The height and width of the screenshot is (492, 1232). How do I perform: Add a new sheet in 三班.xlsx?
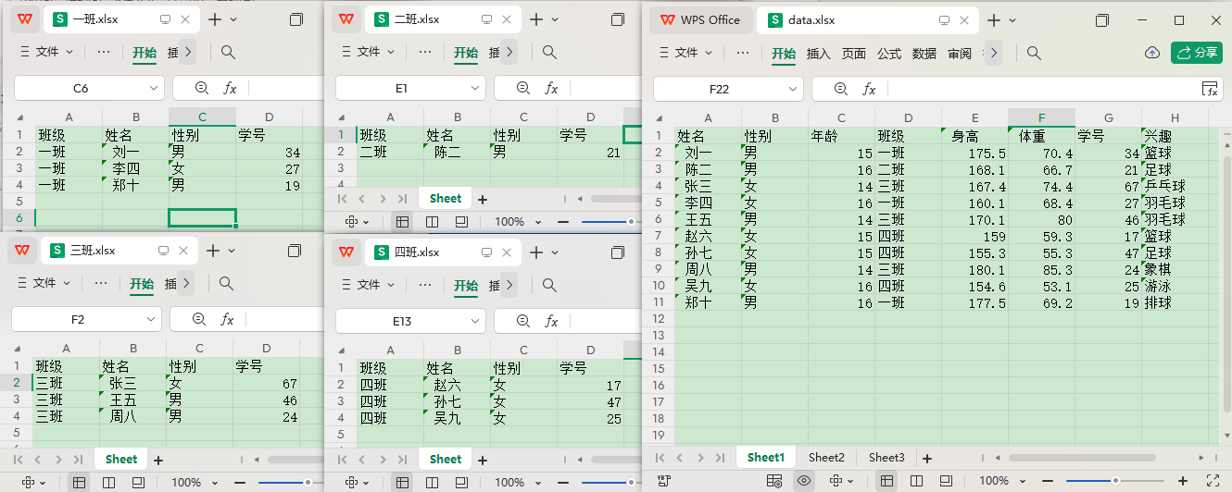158,460
